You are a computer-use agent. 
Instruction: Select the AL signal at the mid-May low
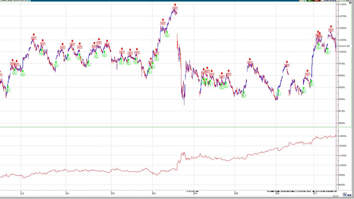243,96
